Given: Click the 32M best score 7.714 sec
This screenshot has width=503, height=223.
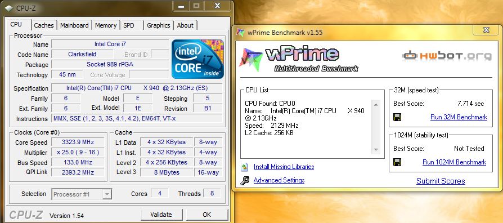Looking at the screenshot, I should [471, 104].
